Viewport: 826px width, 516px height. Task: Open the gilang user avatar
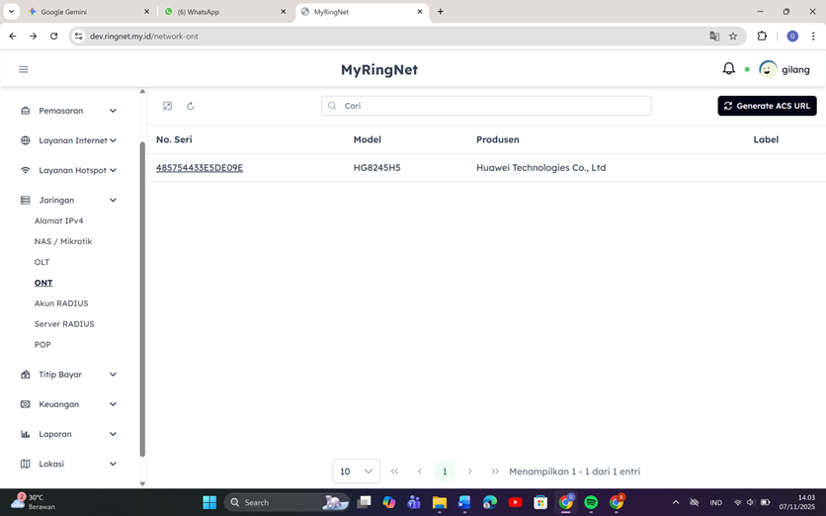[x=768, y=69]
